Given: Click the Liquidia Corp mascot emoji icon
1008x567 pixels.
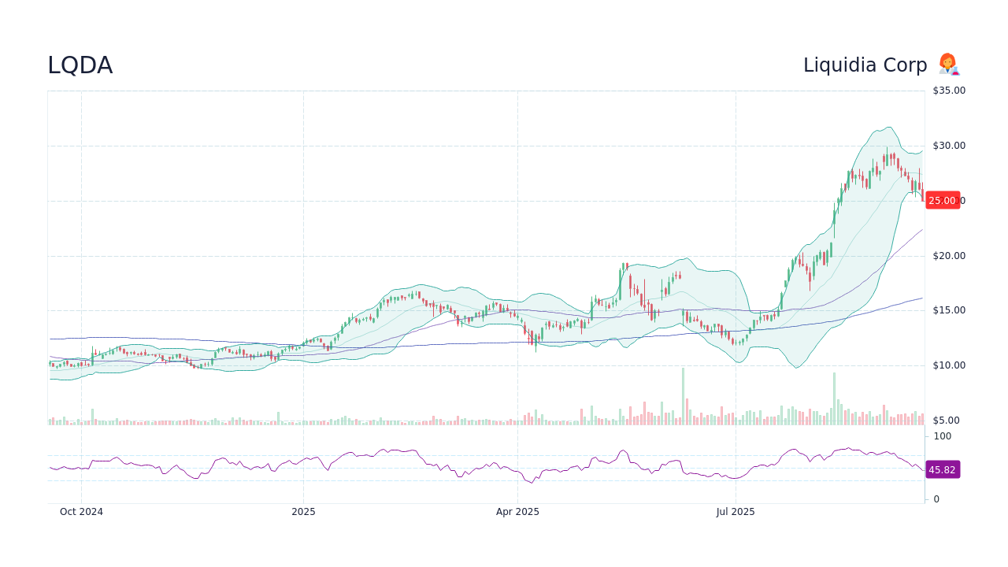Looking at the screenshot, I should click(948, 65).
